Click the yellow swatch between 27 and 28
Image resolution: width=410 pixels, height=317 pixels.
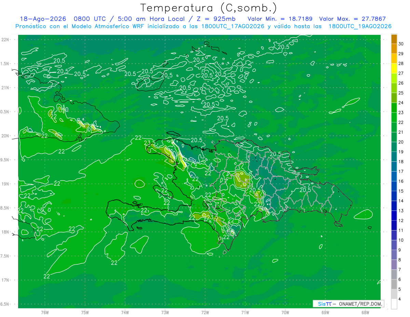[394, 68]
